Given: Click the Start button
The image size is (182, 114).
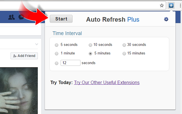Looking at the screenshot, I should [x=61, y=19].
